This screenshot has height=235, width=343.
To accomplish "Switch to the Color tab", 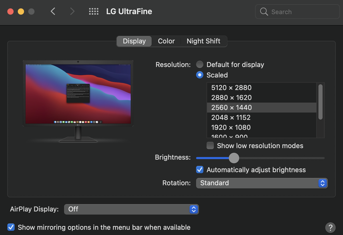I will click(166, 41).
